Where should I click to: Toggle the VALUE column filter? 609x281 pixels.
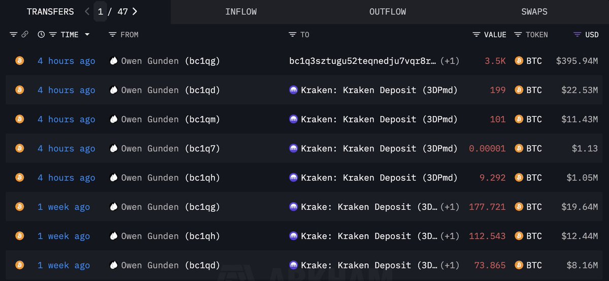point(476,35)
